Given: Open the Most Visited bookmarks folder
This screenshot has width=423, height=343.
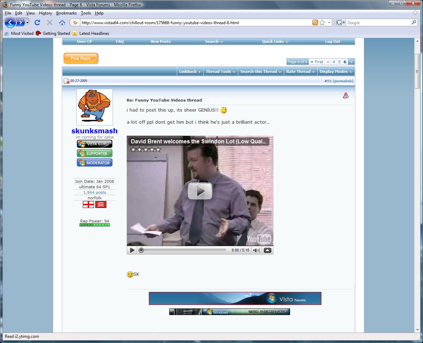Looking at the screenshot, I should pyautogui.click(x=19, y=34).
